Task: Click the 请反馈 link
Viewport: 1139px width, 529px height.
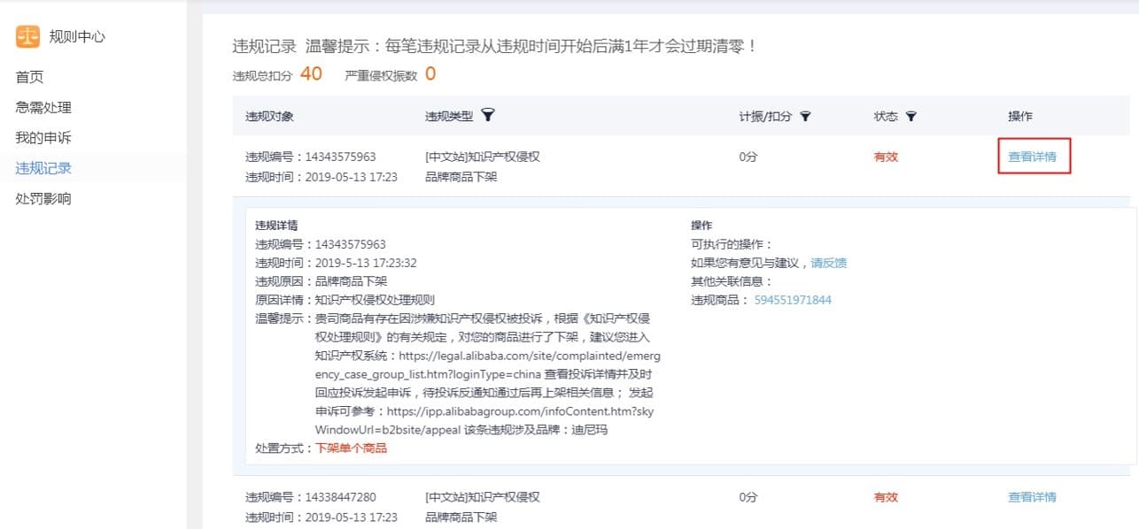Action: 829,263
